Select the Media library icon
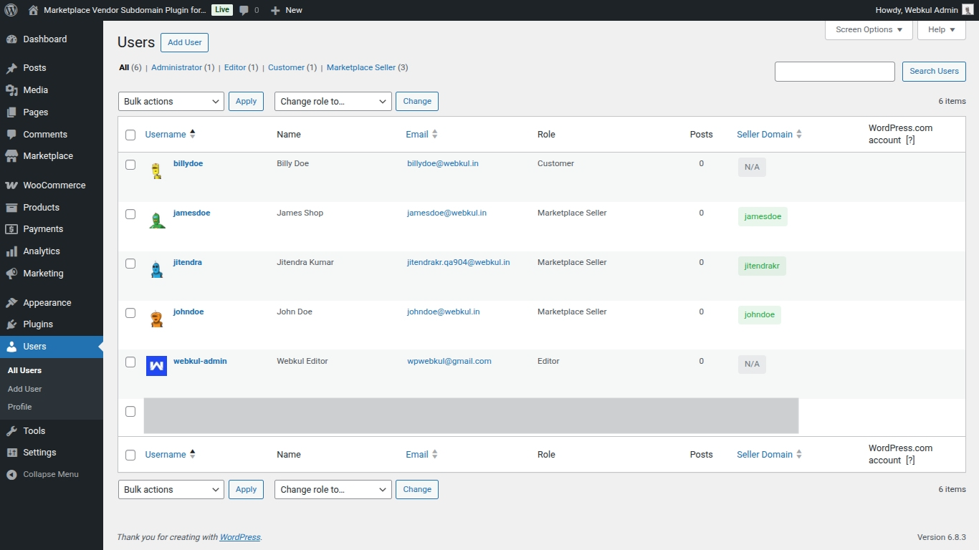 point(12,90)
